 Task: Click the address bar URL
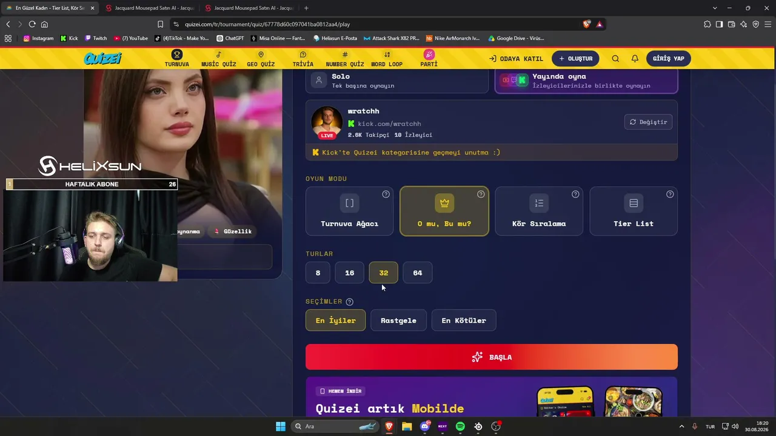[x=267, y=24]
